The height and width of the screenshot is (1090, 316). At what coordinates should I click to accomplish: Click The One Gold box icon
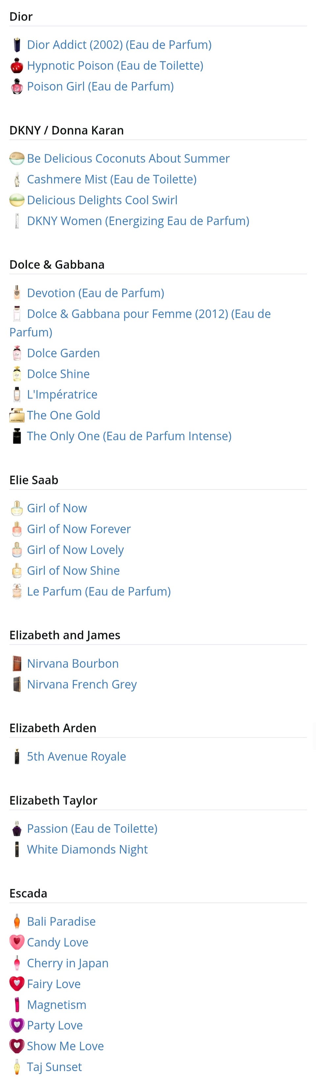point(16,416)
